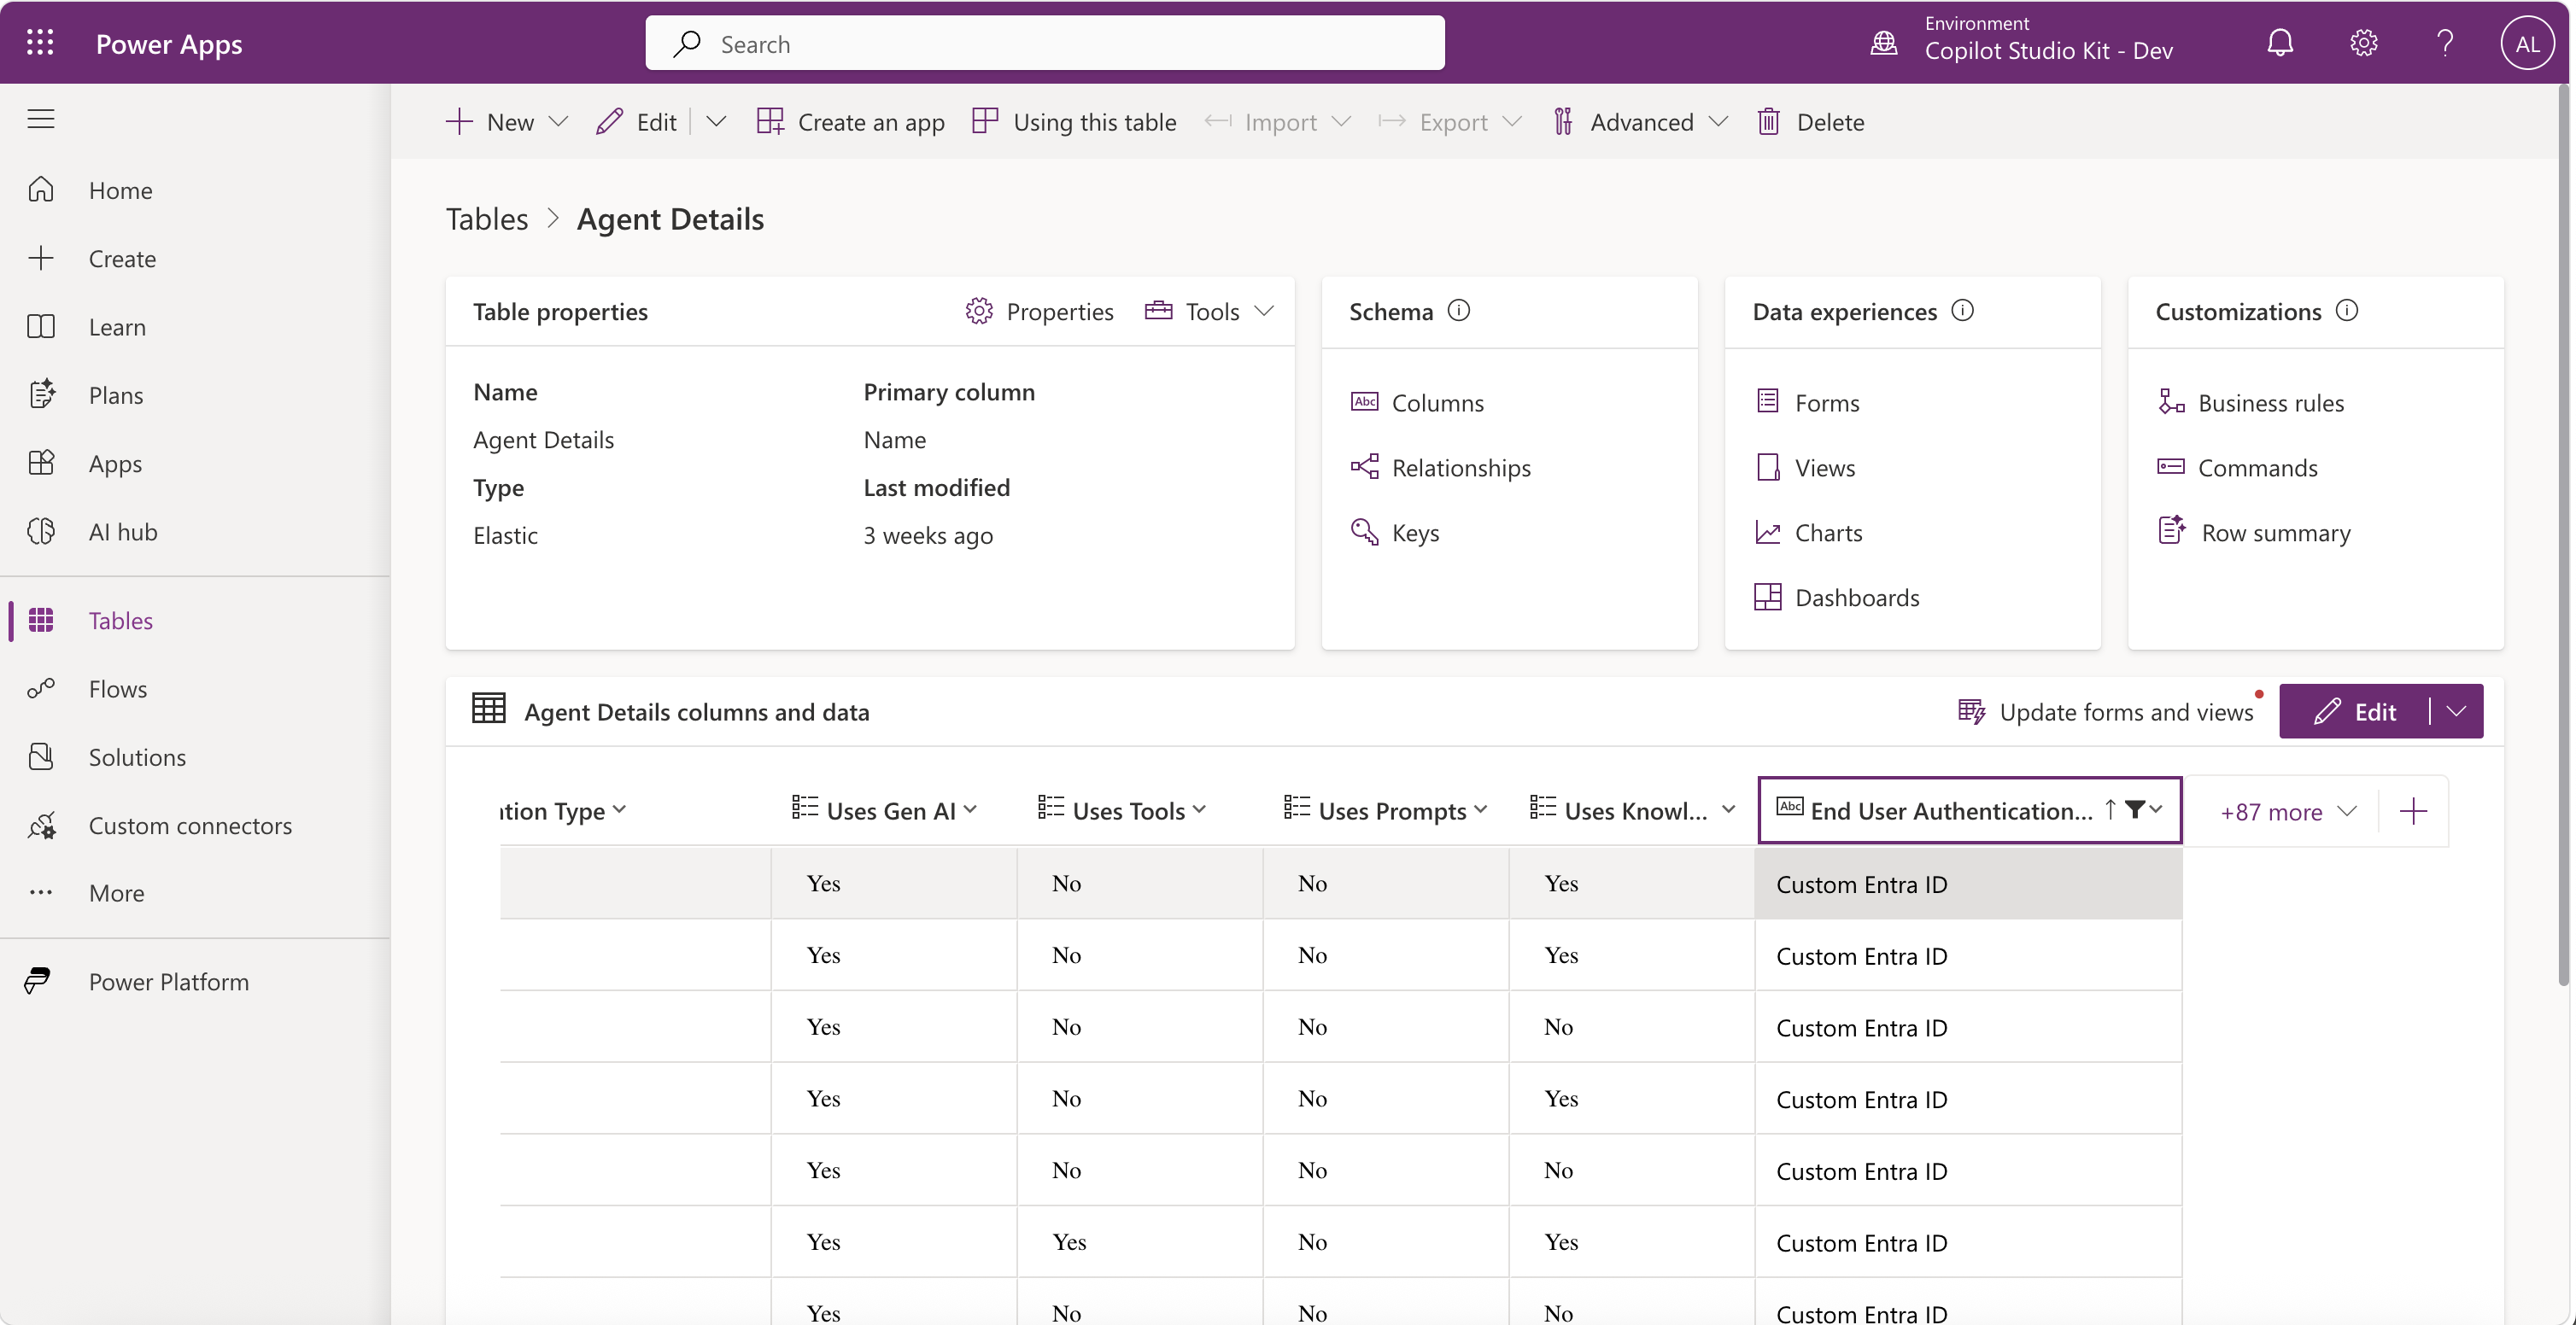Expand the chevron next to toolbar Edit

716,122
